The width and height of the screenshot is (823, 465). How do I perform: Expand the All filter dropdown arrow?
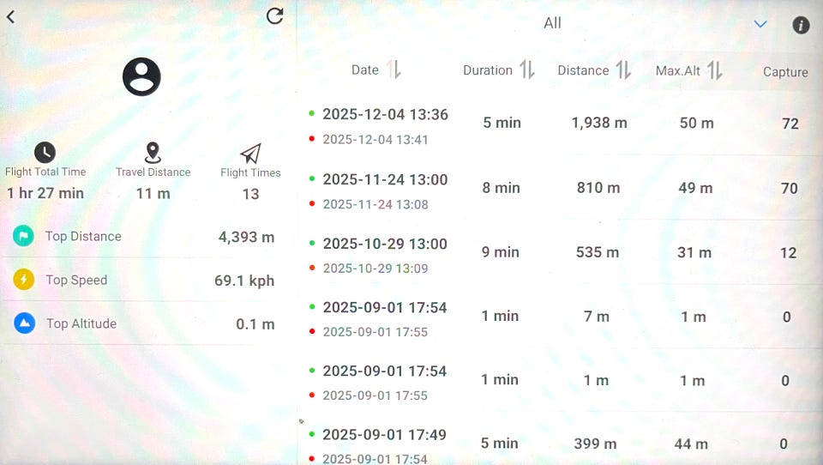[x=760, y=24]
